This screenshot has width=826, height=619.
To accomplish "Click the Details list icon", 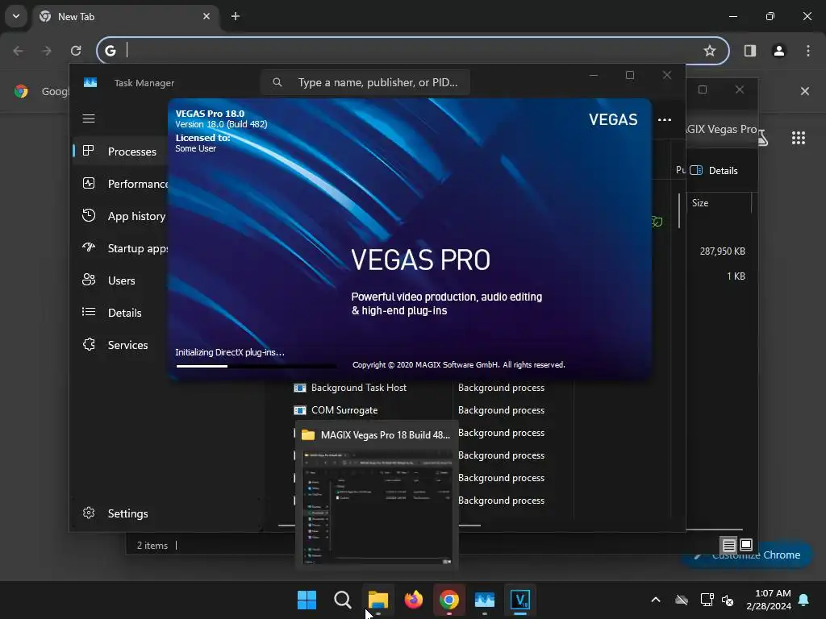I will click(x=89, y=312).
